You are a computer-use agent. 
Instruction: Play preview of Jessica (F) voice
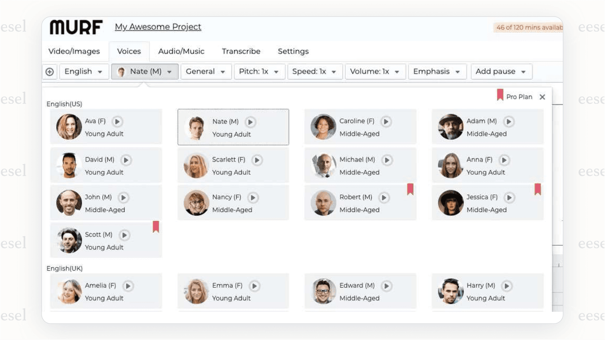pos(509,198)
